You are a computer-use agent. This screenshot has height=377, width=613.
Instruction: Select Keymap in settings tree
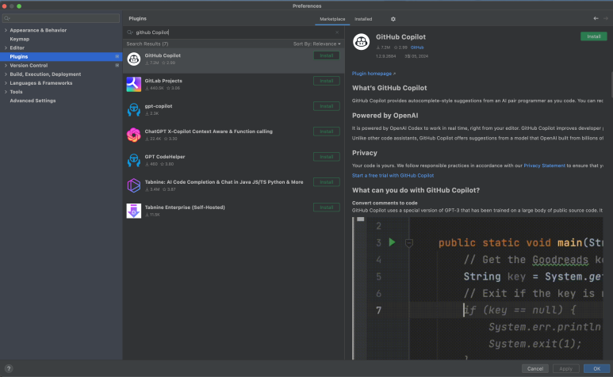(x=20, y=39)
